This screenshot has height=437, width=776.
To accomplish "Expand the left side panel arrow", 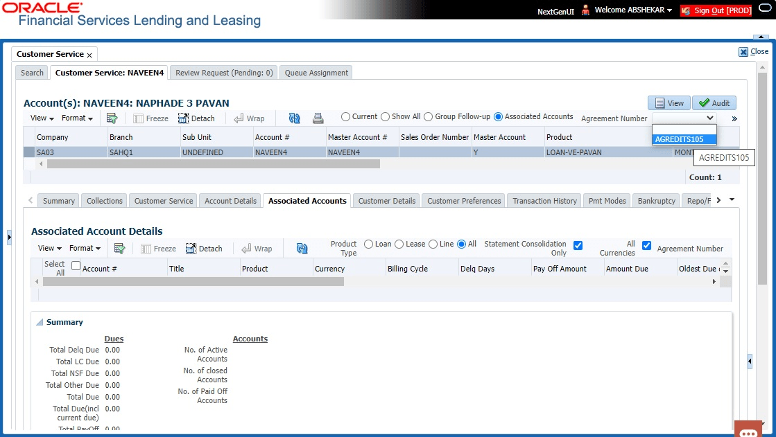I will [x=9, y=238].
